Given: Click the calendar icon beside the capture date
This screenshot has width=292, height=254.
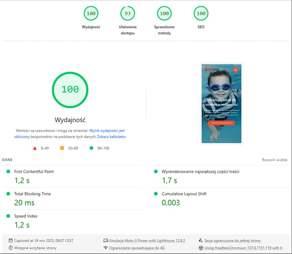Looking at the screenshot, I should [10, 240].
